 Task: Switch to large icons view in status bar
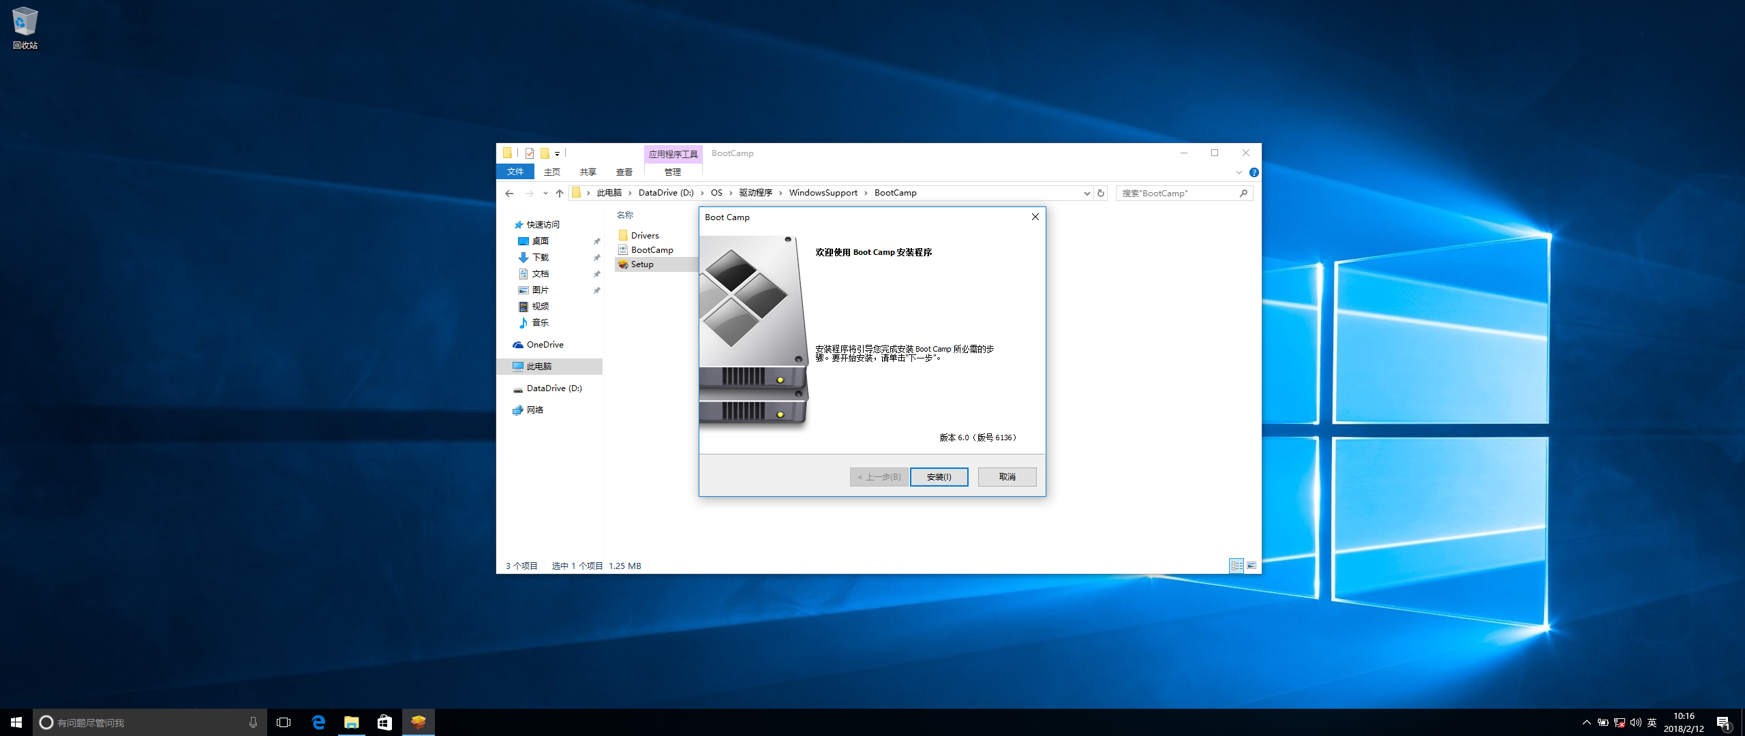[1251, 566]
